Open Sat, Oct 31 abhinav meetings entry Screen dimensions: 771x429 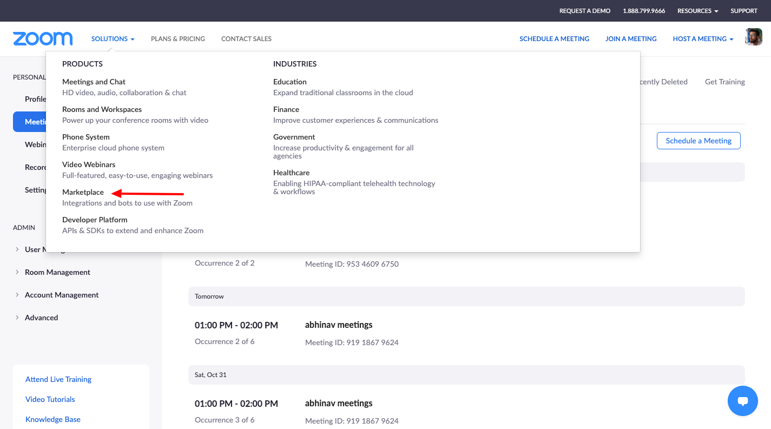pos(339,404)
